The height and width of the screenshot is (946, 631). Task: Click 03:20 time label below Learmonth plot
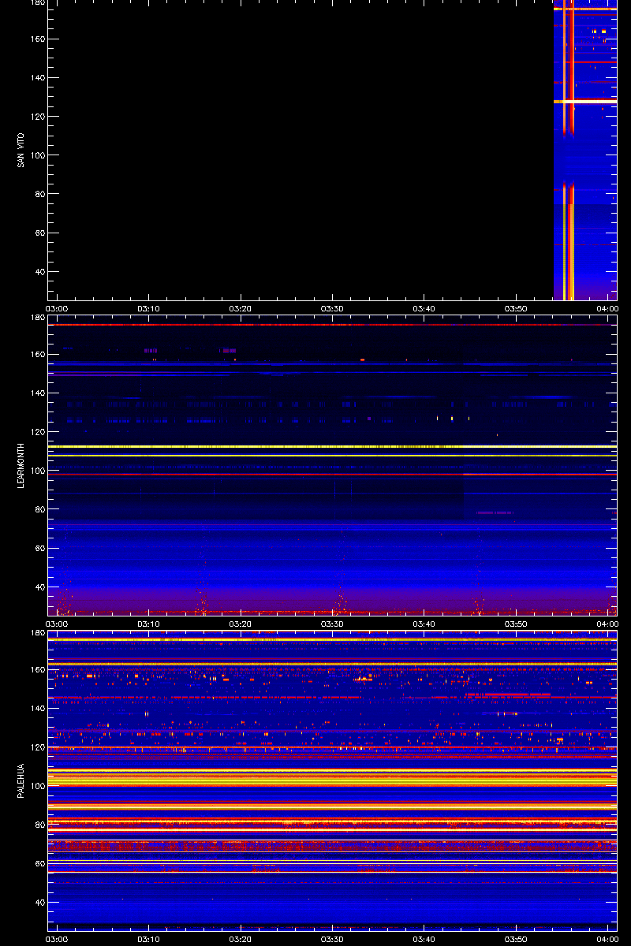click(241, 624)
